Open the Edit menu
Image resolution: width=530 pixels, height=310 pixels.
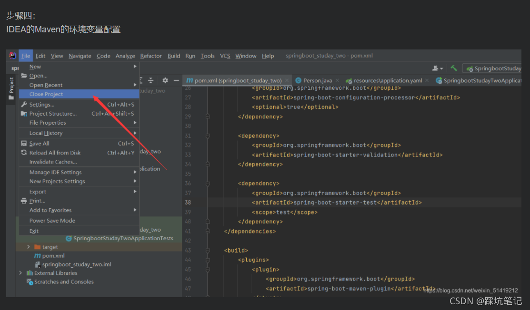pos(40,56)
